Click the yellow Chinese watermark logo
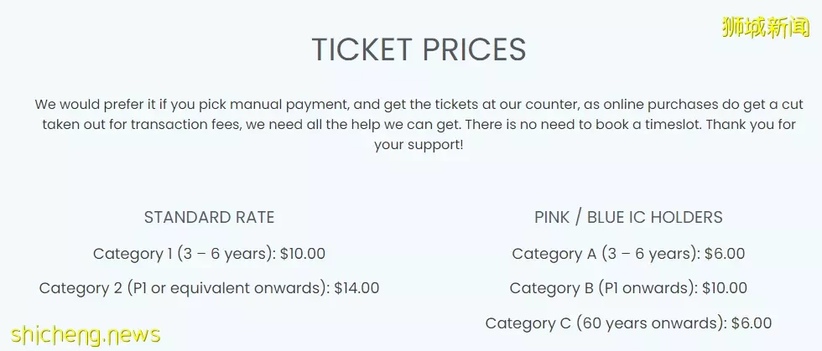Image resolution: width=822 pixels, height=351 pixels. point(766,28)
